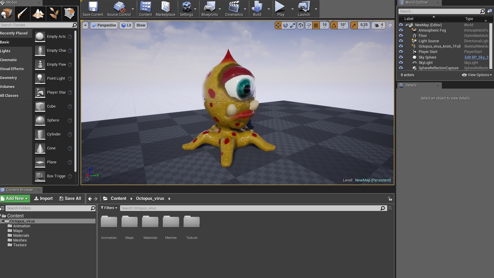Click Add New button in Content Browser
Screen dimensions: 494x278
pos(15,198)
